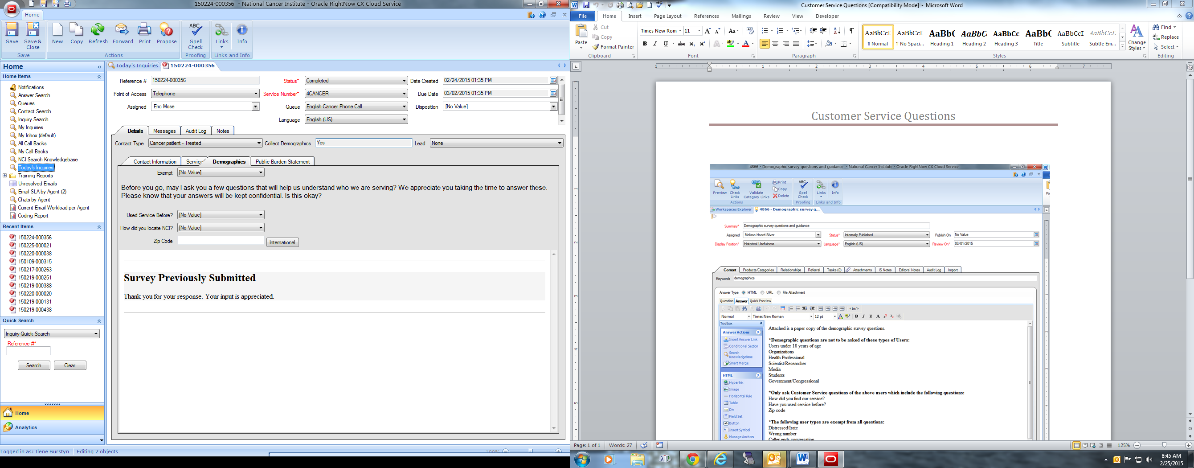Click the Search button in Quick Search
1194x468 pixels.
[34, 365]
